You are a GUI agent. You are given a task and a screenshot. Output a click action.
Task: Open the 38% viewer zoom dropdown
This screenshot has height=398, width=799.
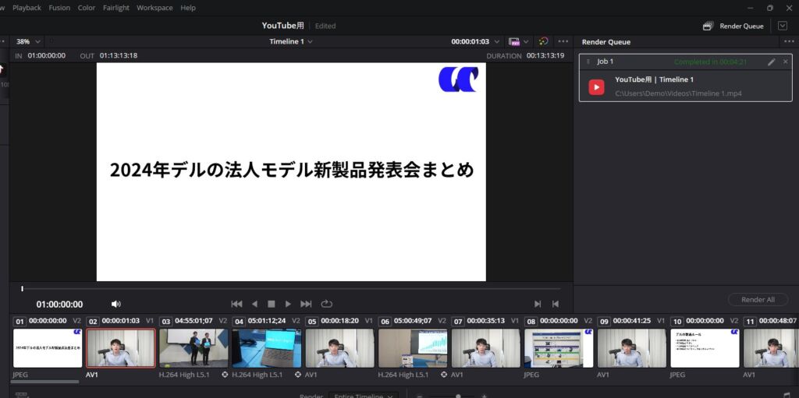pyautogui.click(x=28, y=41)
